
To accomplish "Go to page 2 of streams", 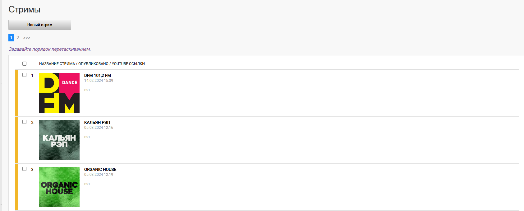I will [18, 38].
